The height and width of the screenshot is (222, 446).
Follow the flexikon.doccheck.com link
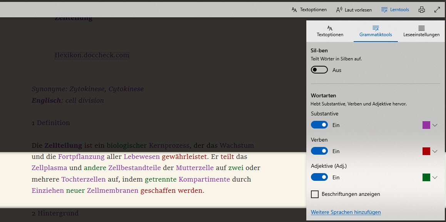[x=92, y=55]
